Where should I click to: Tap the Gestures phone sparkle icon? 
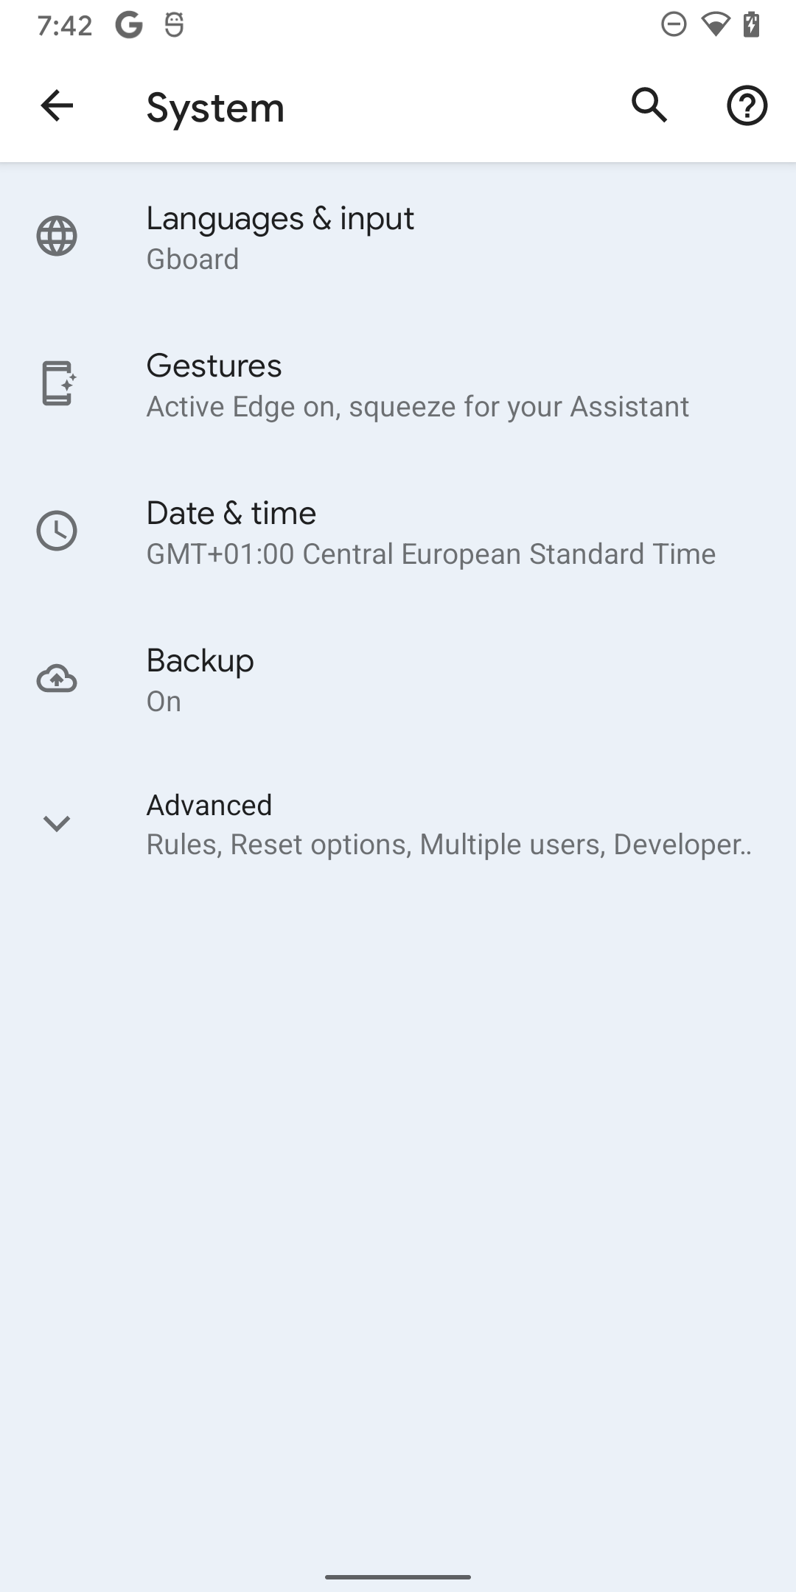58,383
